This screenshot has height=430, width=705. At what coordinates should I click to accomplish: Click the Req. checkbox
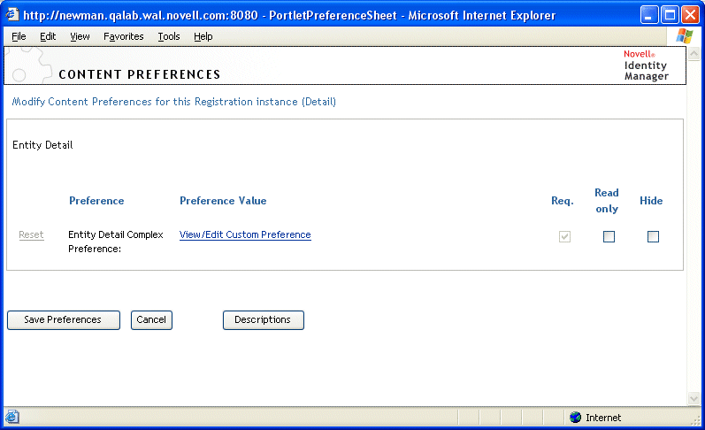564,236
